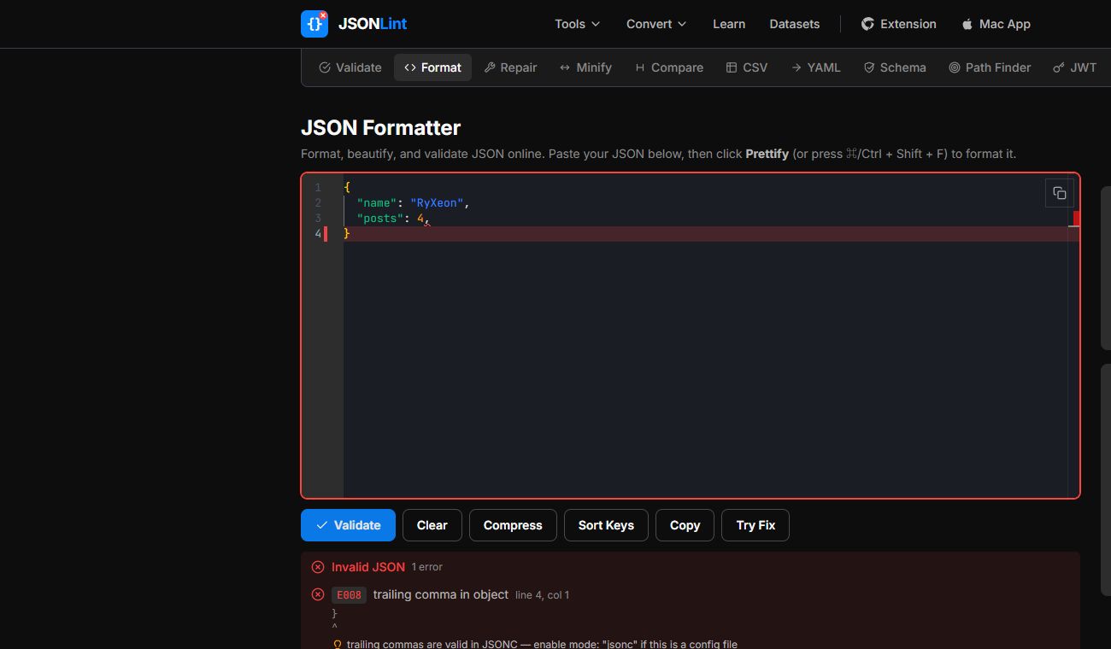Click the "line 4, col 1" error location

point(542,595)
